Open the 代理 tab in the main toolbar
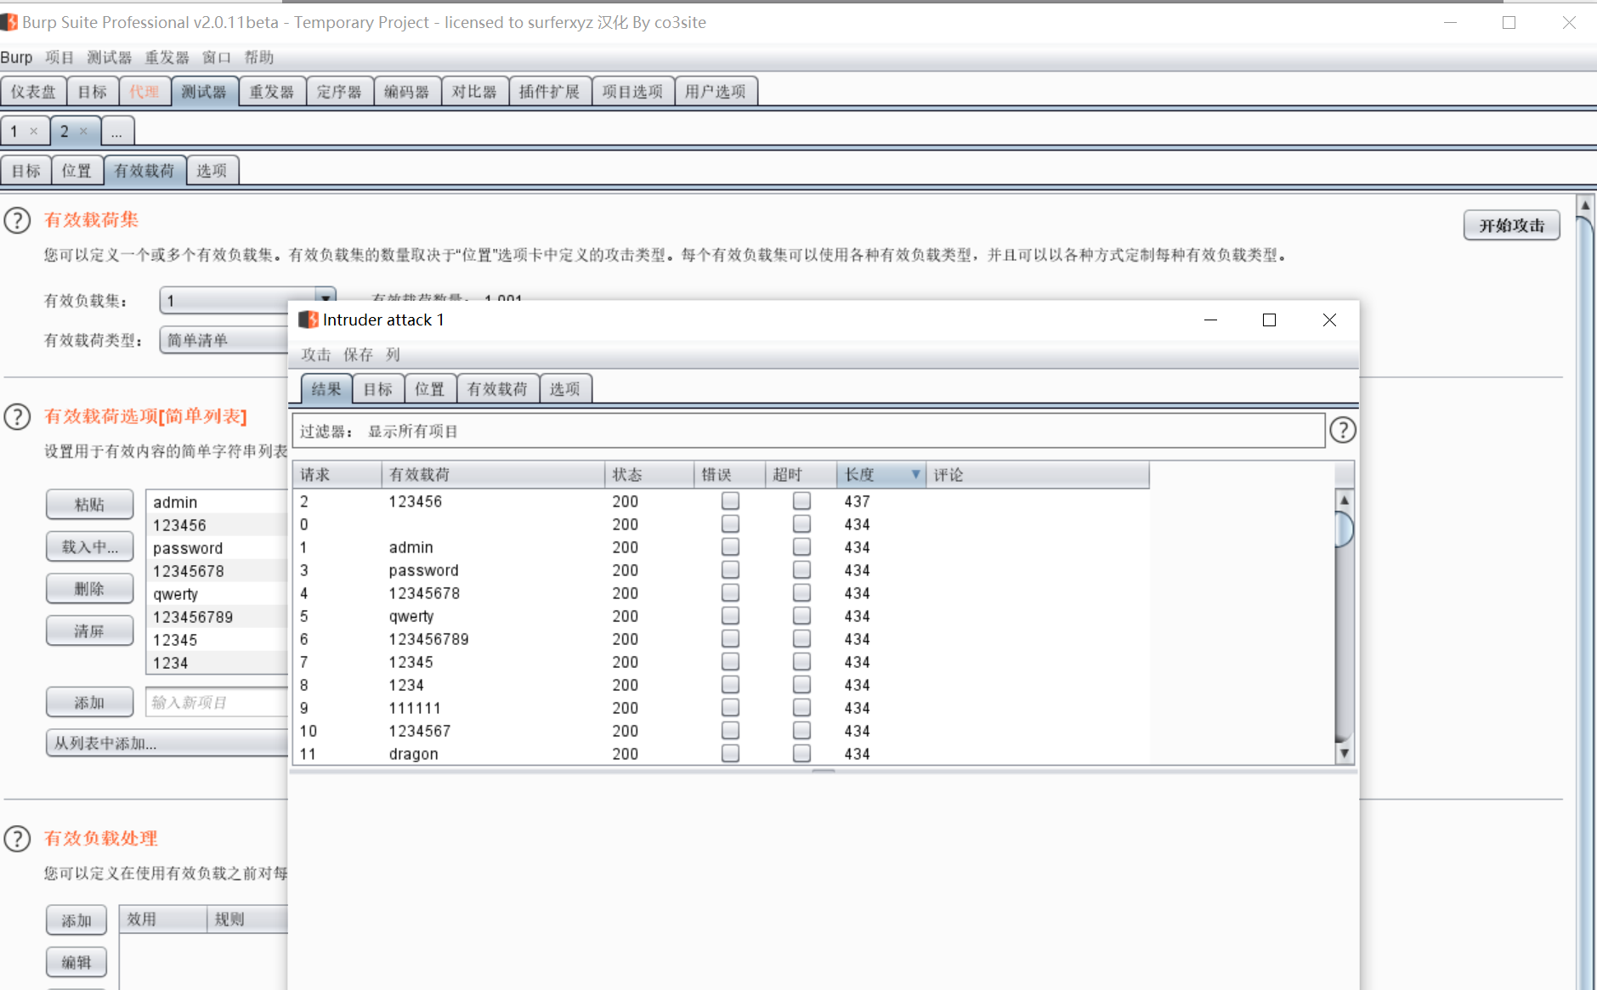This screenshot has height=990, width=1597. (x=144, y=91)
